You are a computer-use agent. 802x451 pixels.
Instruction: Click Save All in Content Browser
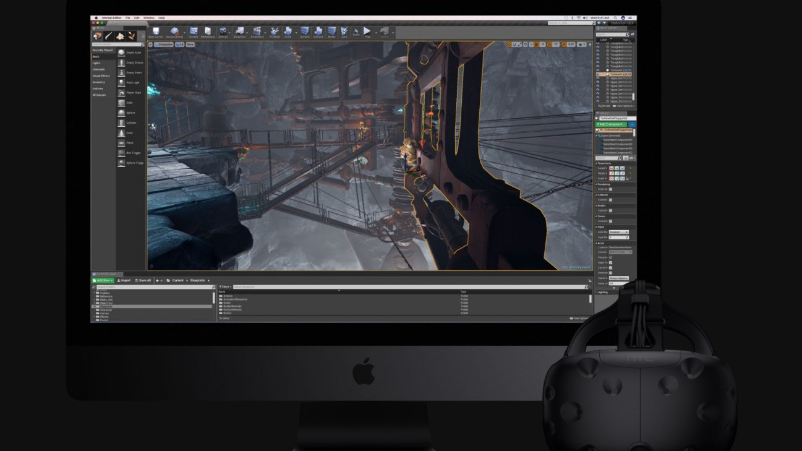click(x=143, y=280)
